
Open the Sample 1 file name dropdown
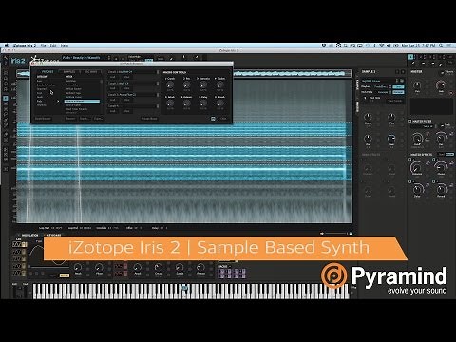pos(380,81)
